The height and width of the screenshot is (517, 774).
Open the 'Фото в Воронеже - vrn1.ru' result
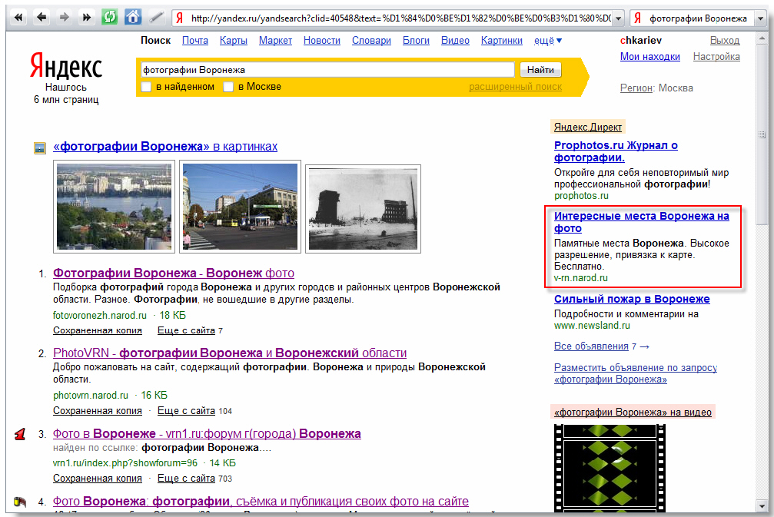(207, 433)
